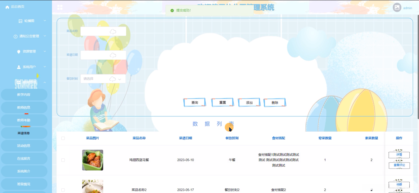419x193 pixels.
Task: Click the 查询 button
Action: point(195,103)
